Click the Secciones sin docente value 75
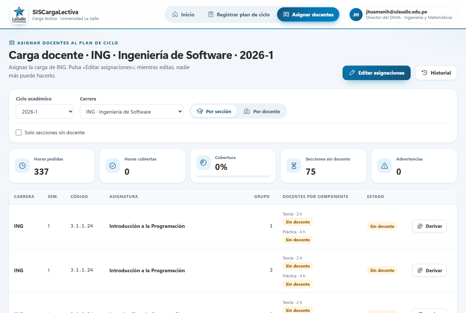The width and height of the screenshot is (466, 313). tap(311, 172)
